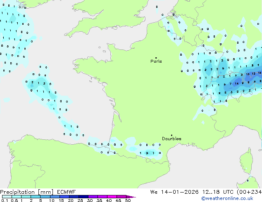The height and width of the screenshot is (202, 262).
Task: Click the over-50 mm legend arrow tip
Action: 131,197
